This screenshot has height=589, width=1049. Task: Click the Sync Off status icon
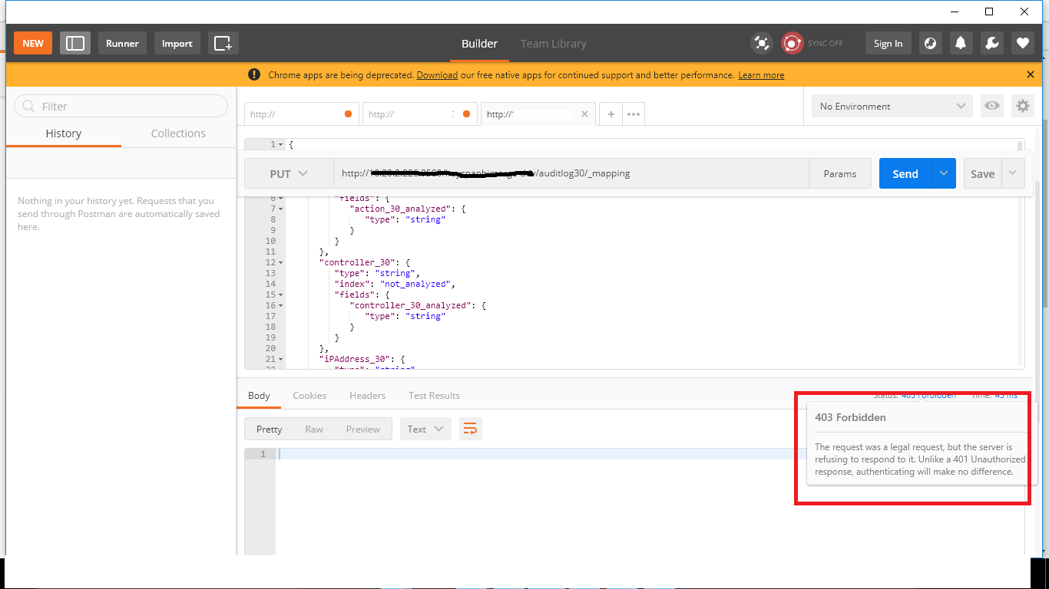792,44
